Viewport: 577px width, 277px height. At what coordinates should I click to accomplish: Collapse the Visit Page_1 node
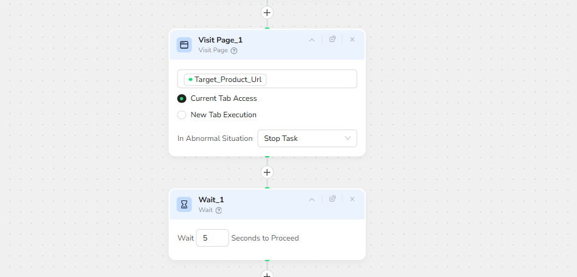coord(312,39)
